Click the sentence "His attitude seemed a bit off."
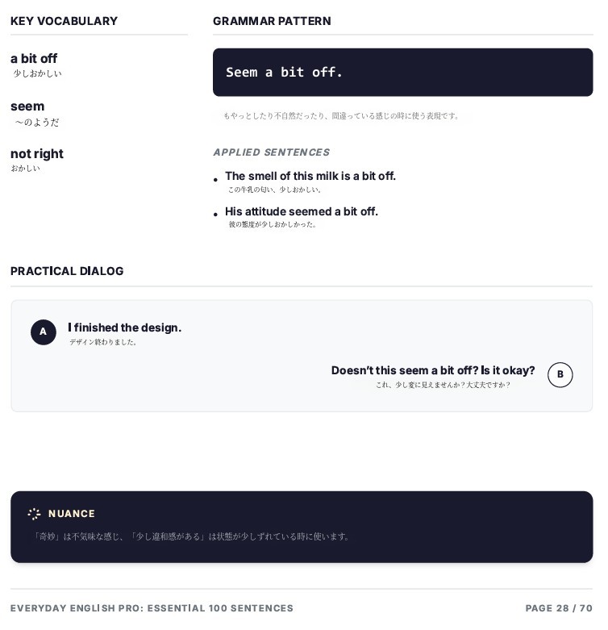The image size is (608, 630). point(302,212)
